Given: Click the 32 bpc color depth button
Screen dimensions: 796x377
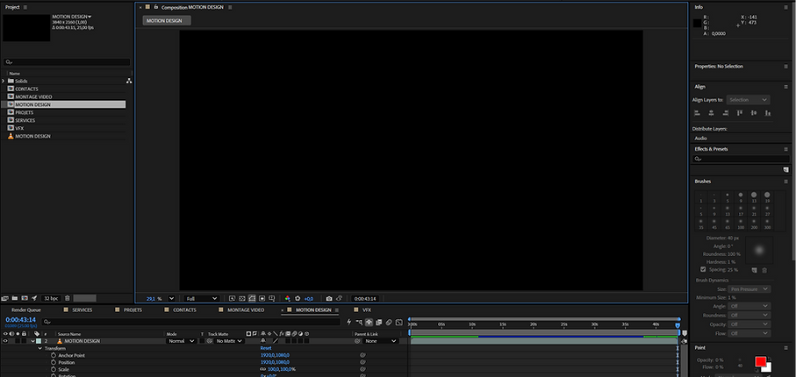Looking at the screenshot, I should [x=51, y=298].
